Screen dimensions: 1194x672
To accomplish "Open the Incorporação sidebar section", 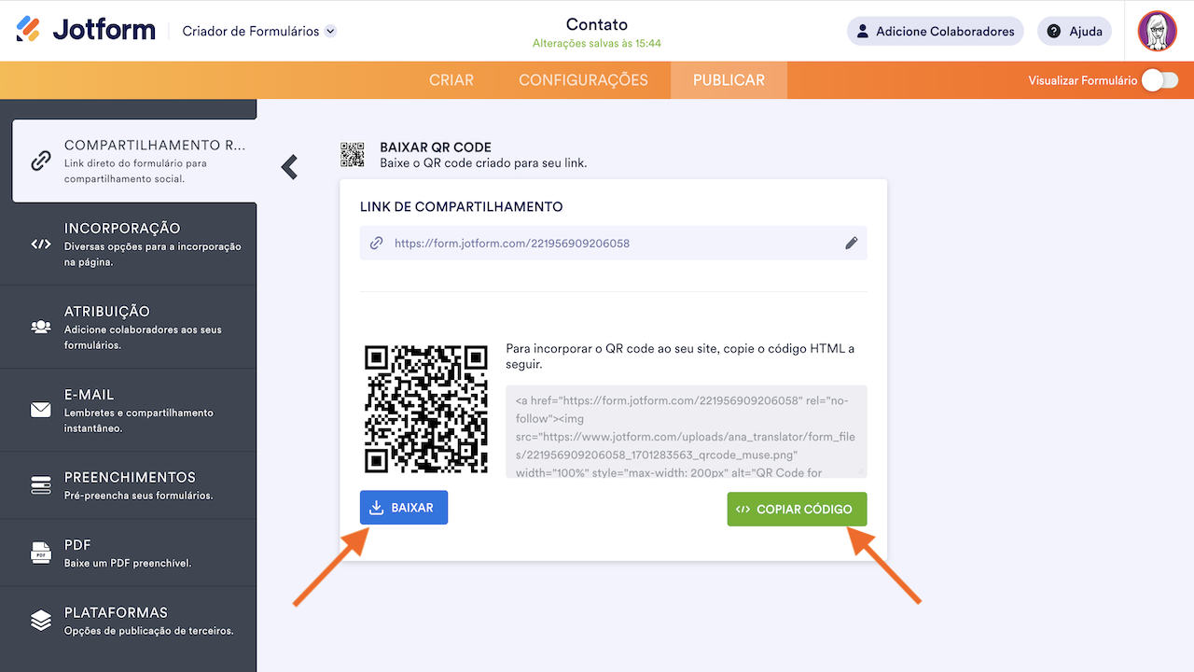I will click(x=128, y=245).
